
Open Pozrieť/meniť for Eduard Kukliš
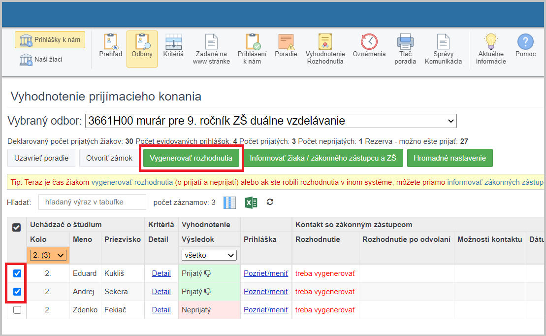[266, 273]
